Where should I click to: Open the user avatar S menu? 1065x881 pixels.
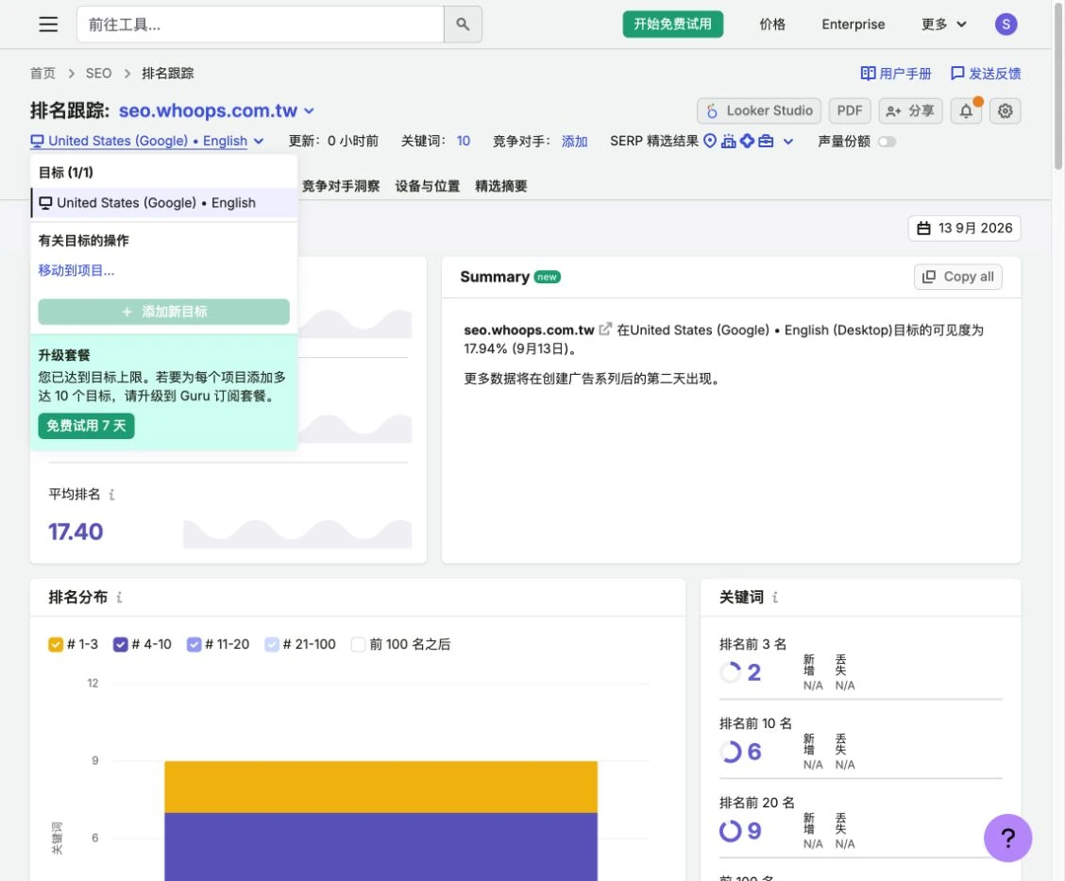1006,25
